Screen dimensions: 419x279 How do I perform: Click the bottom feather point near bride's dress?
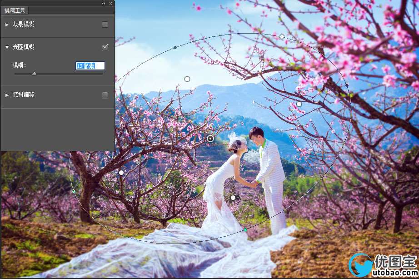coord(233,198)
